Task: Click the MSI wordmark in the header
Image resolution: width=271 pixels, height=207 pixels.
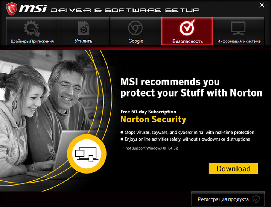Action: pos(33,8)
